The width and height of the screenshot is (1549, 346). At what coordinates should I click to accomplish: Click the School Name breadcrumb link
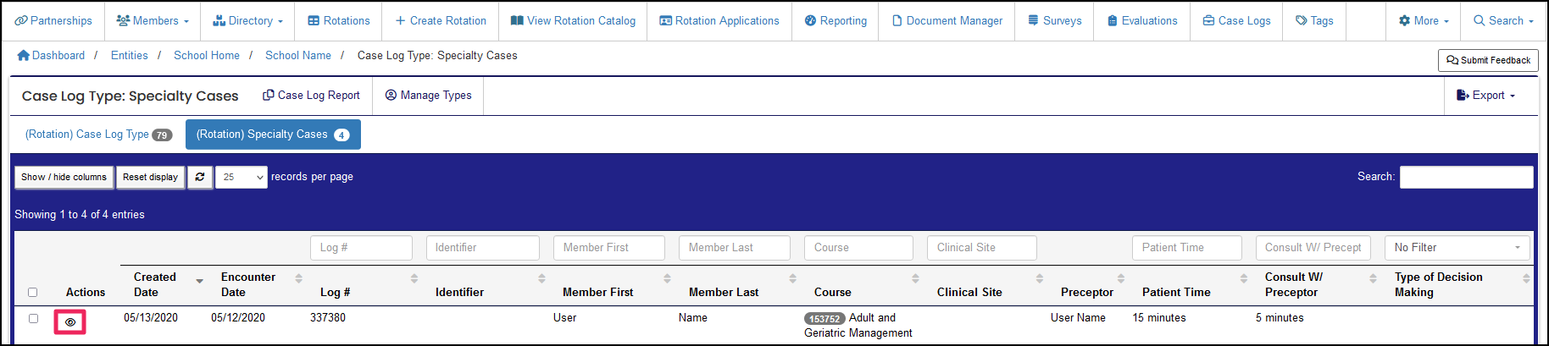[298, 55]
